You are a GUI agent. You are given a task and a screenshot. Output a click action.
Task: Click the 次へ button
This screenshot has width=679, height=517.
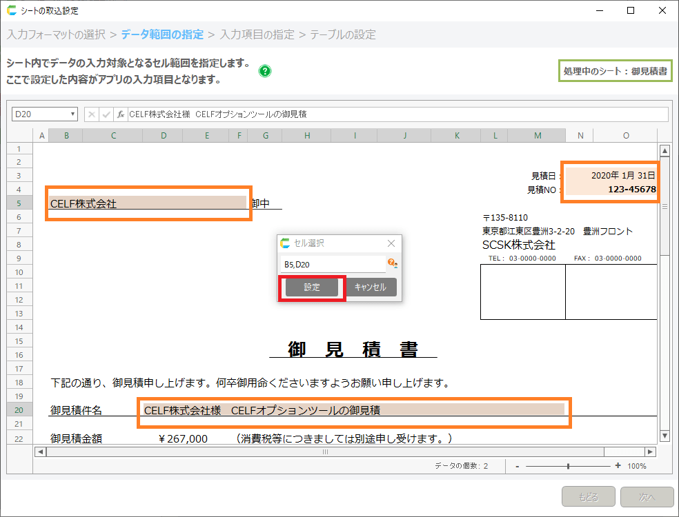coord(647,496)
